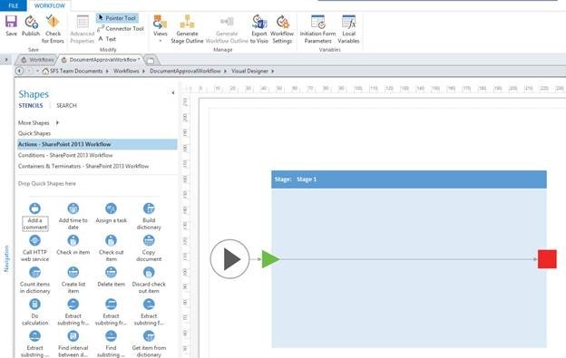566x358 pixels.
Task: Expand the left pane chevron
Action: pyautogui.click(x=5, y=60)
